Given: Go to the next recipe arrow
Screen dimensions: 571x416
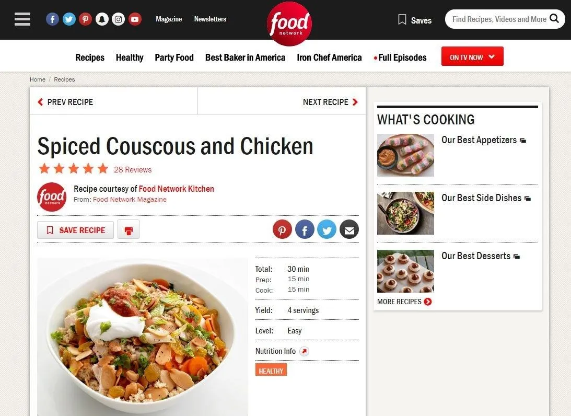Looking at the screenshot, I should [331, 102].
